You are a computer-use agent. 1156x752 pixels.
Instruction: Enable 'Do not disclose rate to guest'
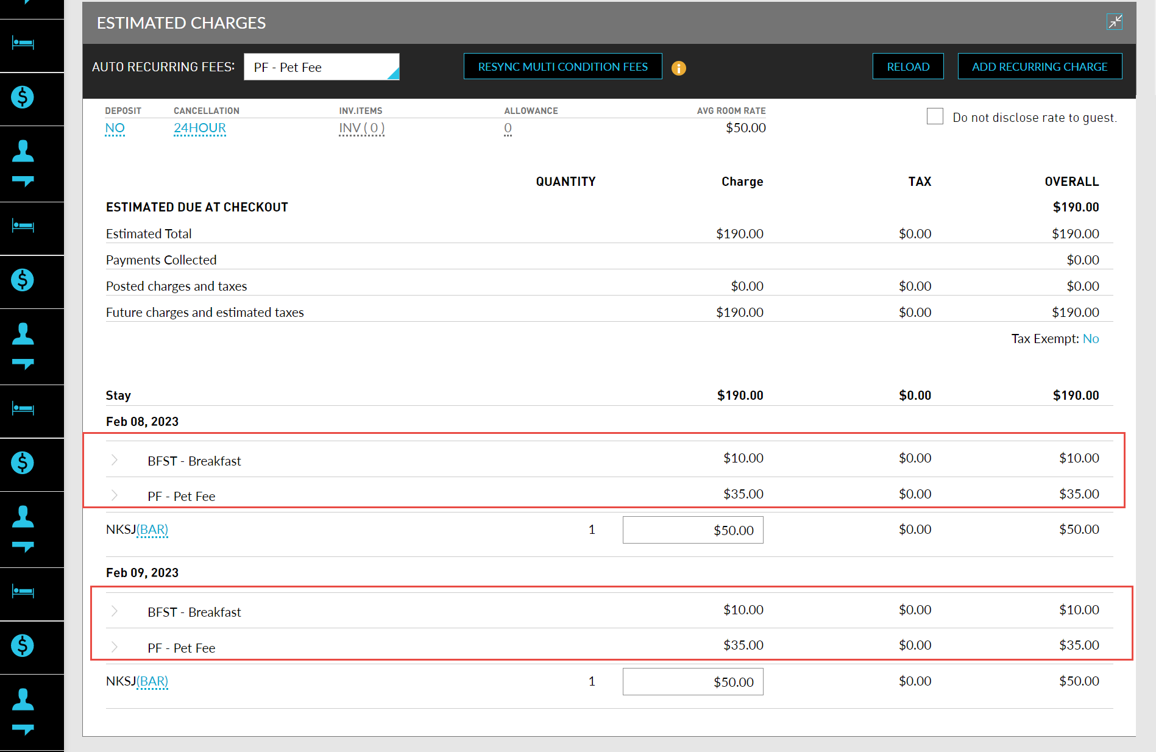click(x=934, y=116)
